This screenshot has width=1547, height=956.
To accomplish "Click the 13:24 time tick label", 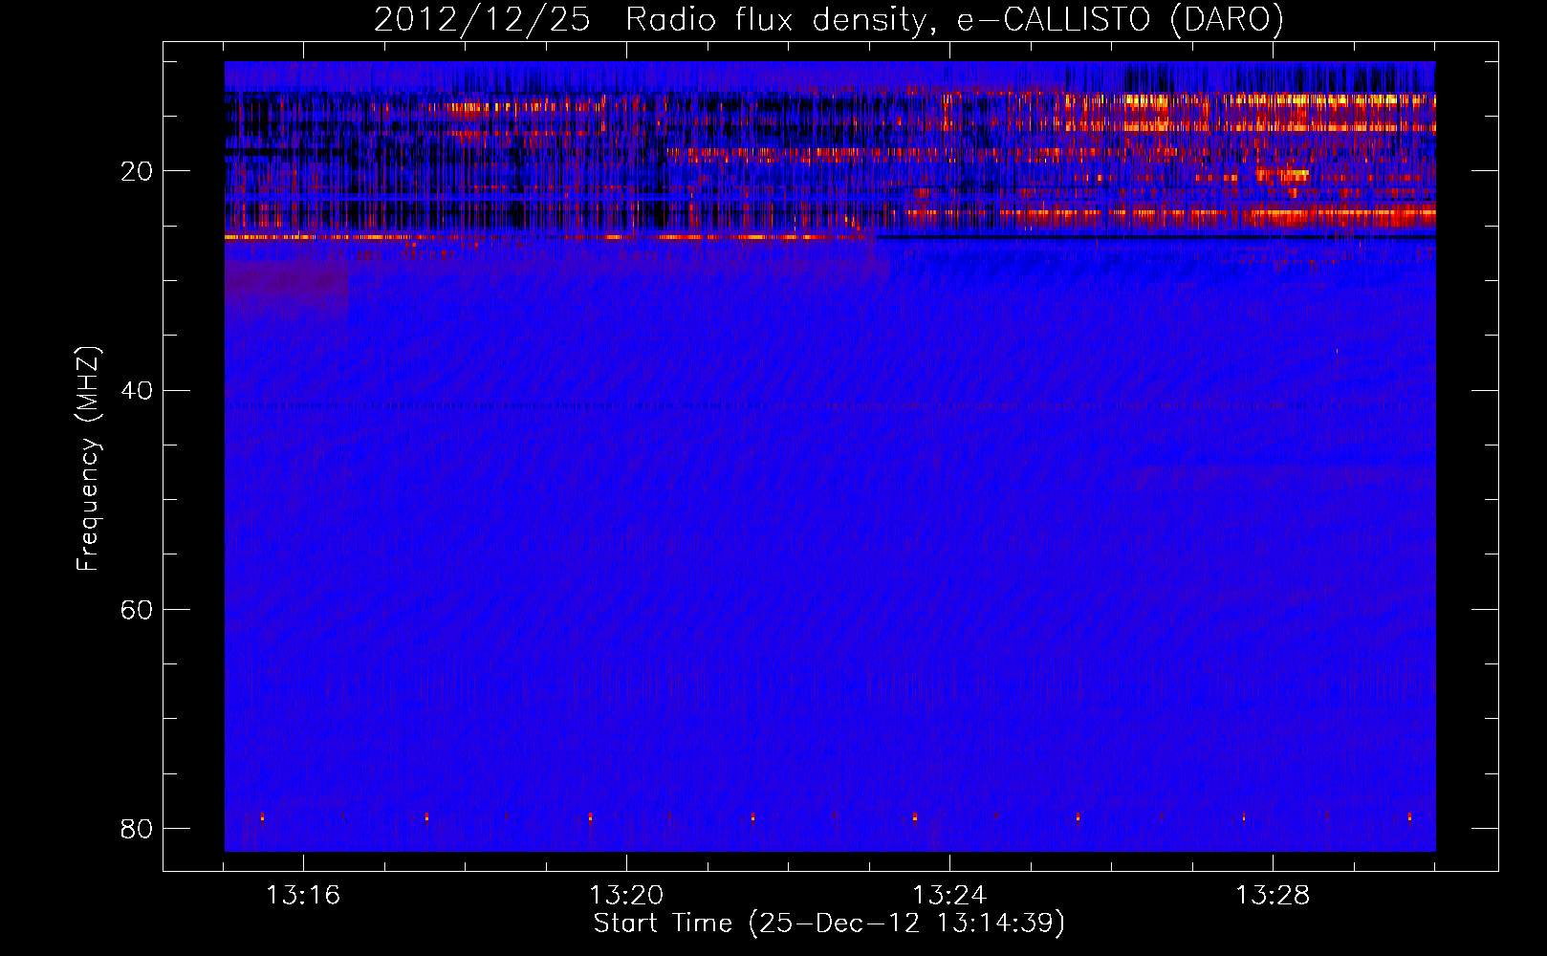I will [949, 895].
